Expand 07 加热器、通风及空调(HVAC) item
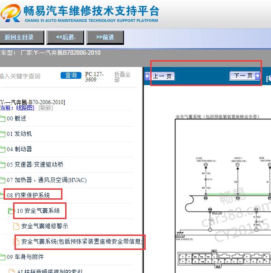 coord(47,180)
